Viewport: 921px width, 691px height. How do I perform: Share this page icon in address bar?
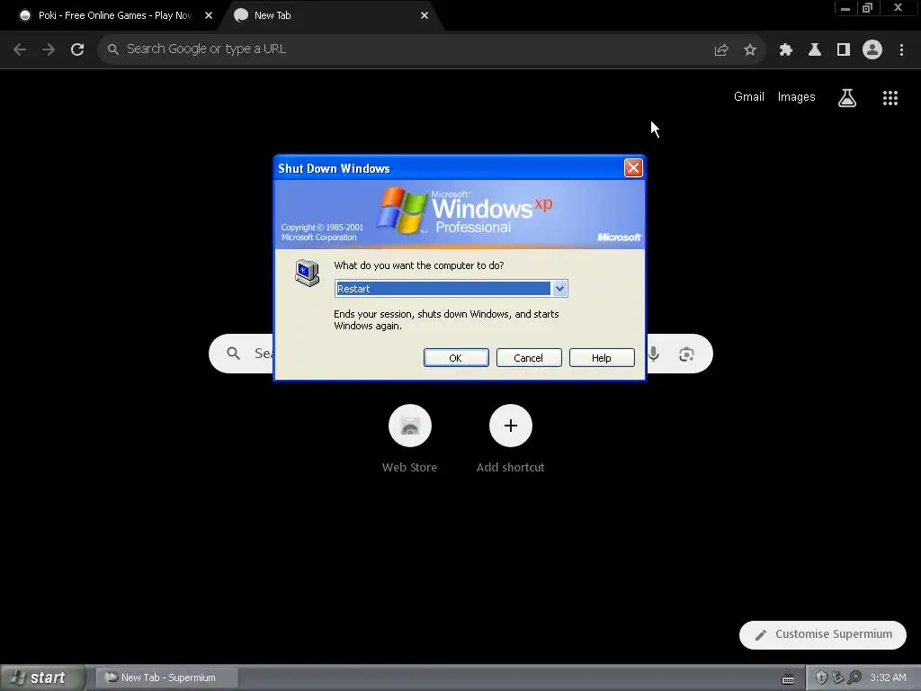[x=721, y=50]
